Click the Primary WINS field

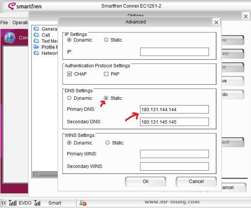click(x=175, y=154)
